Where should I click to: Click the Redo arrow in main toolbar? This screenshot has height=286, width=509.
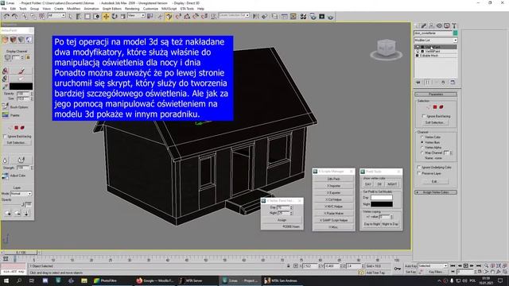click(x=15, y=16)
